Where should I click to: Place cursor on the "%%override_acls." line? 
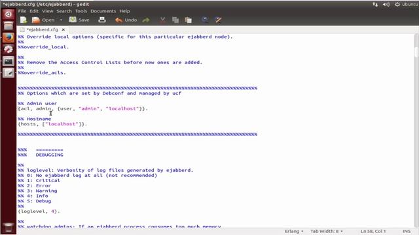pos(42,72)
